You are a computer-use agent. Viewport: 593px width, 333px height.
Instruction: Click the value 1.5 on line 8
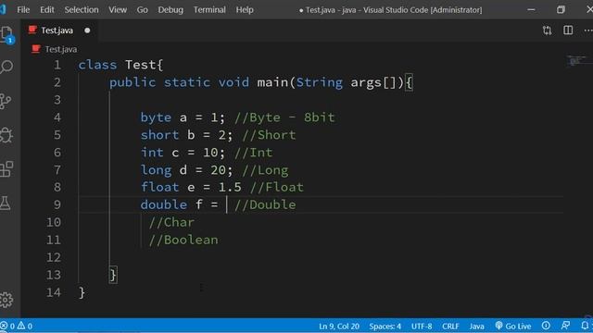point(230,187)
